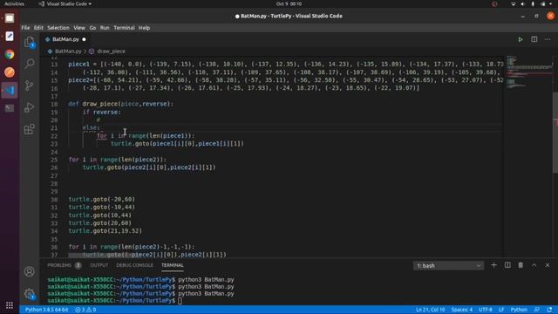Change indentation via Spaces: 4
The image size is (558, 314).
[462, 310]
